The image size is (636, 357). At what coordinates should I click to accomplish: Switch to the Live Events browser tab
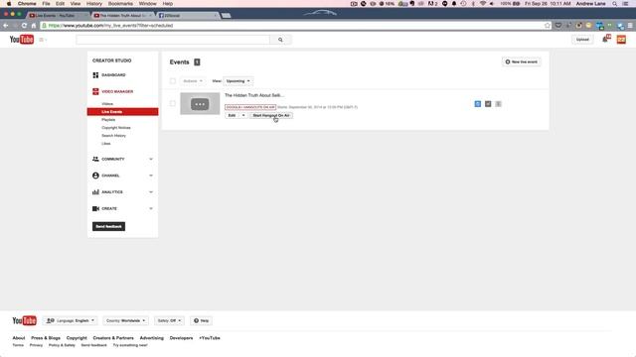(x=58, y=16)
